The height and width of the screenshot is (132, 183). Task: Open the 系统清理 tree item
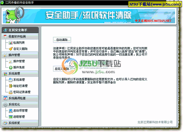(19, 80)
